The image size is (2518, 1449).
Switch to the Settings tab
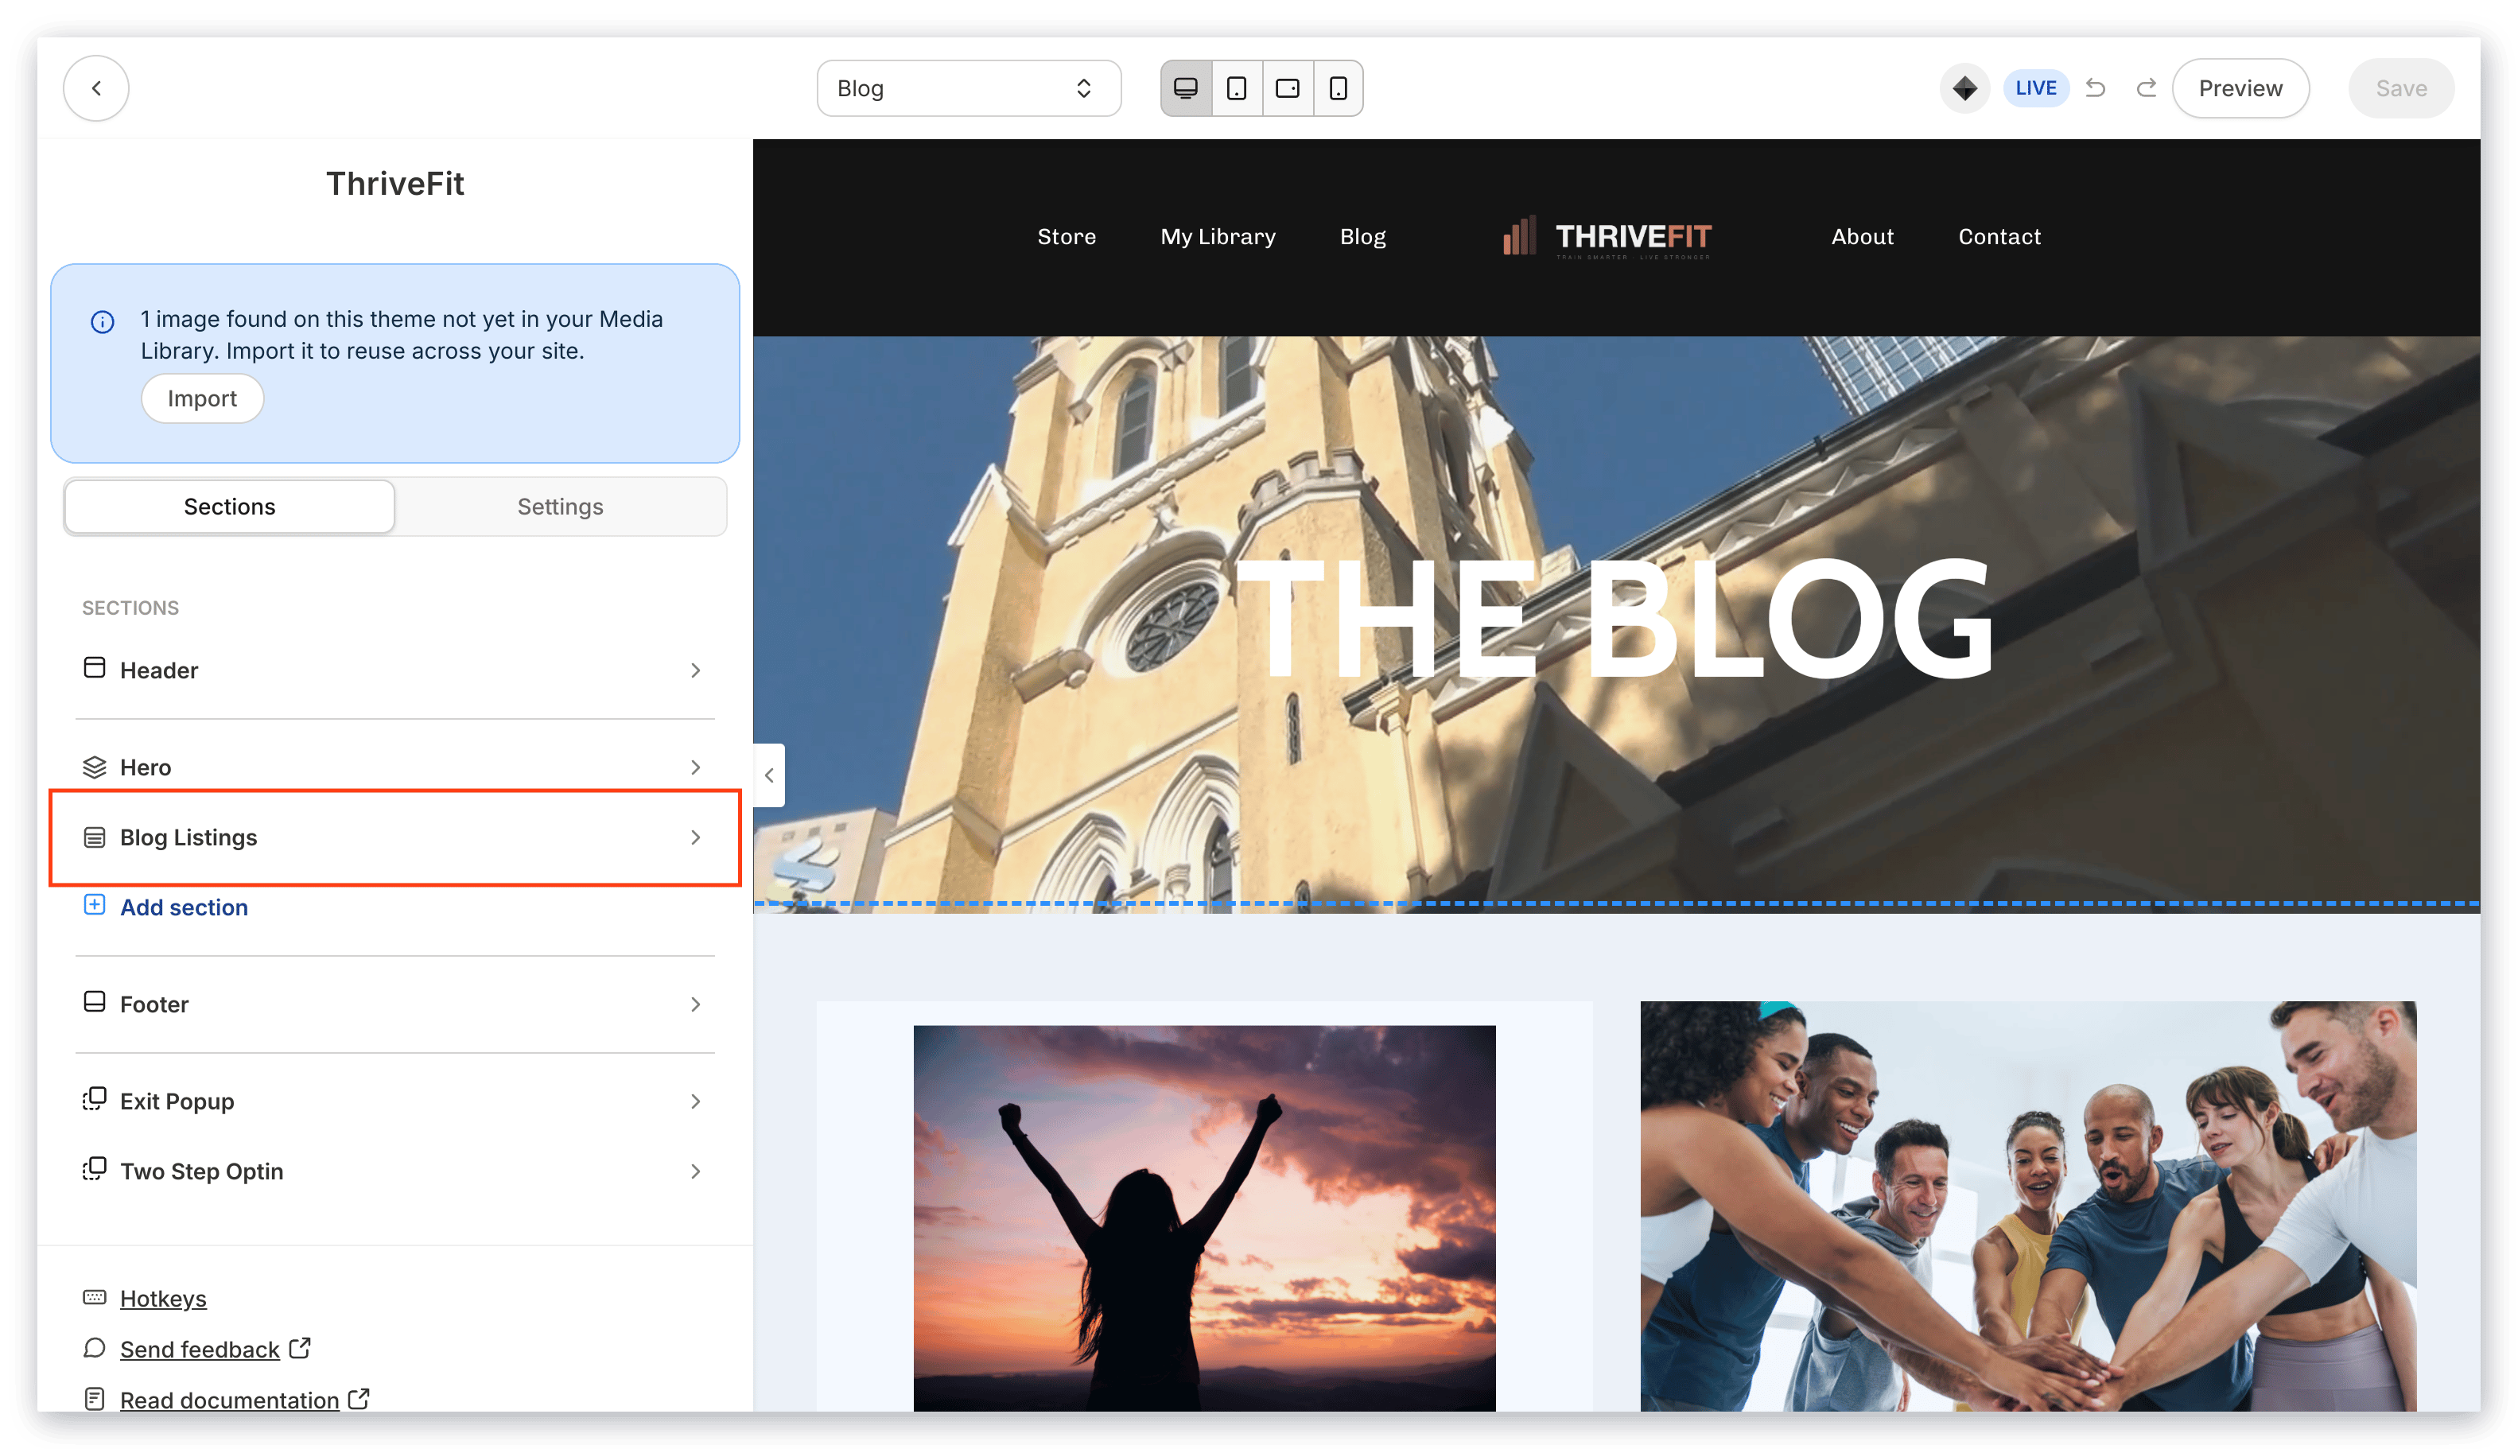(x=561, y=507)
